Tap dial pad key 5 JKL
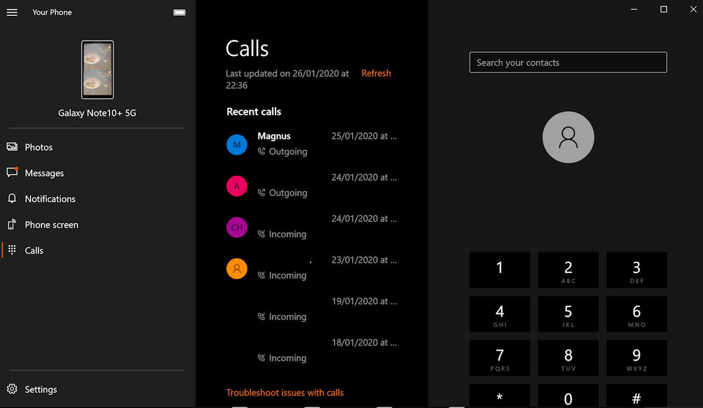The height and width of the screenshot is (408, 703). [x=568, y=314]
